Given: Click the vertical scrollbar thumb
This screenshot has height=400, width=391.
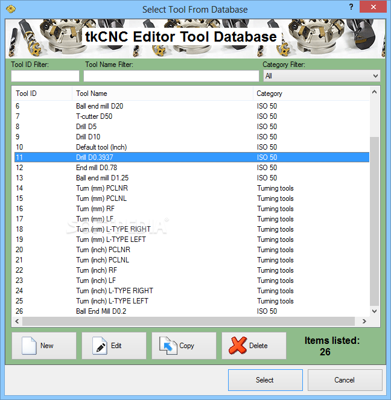Looking at the screenshot, I should [374, 221].
